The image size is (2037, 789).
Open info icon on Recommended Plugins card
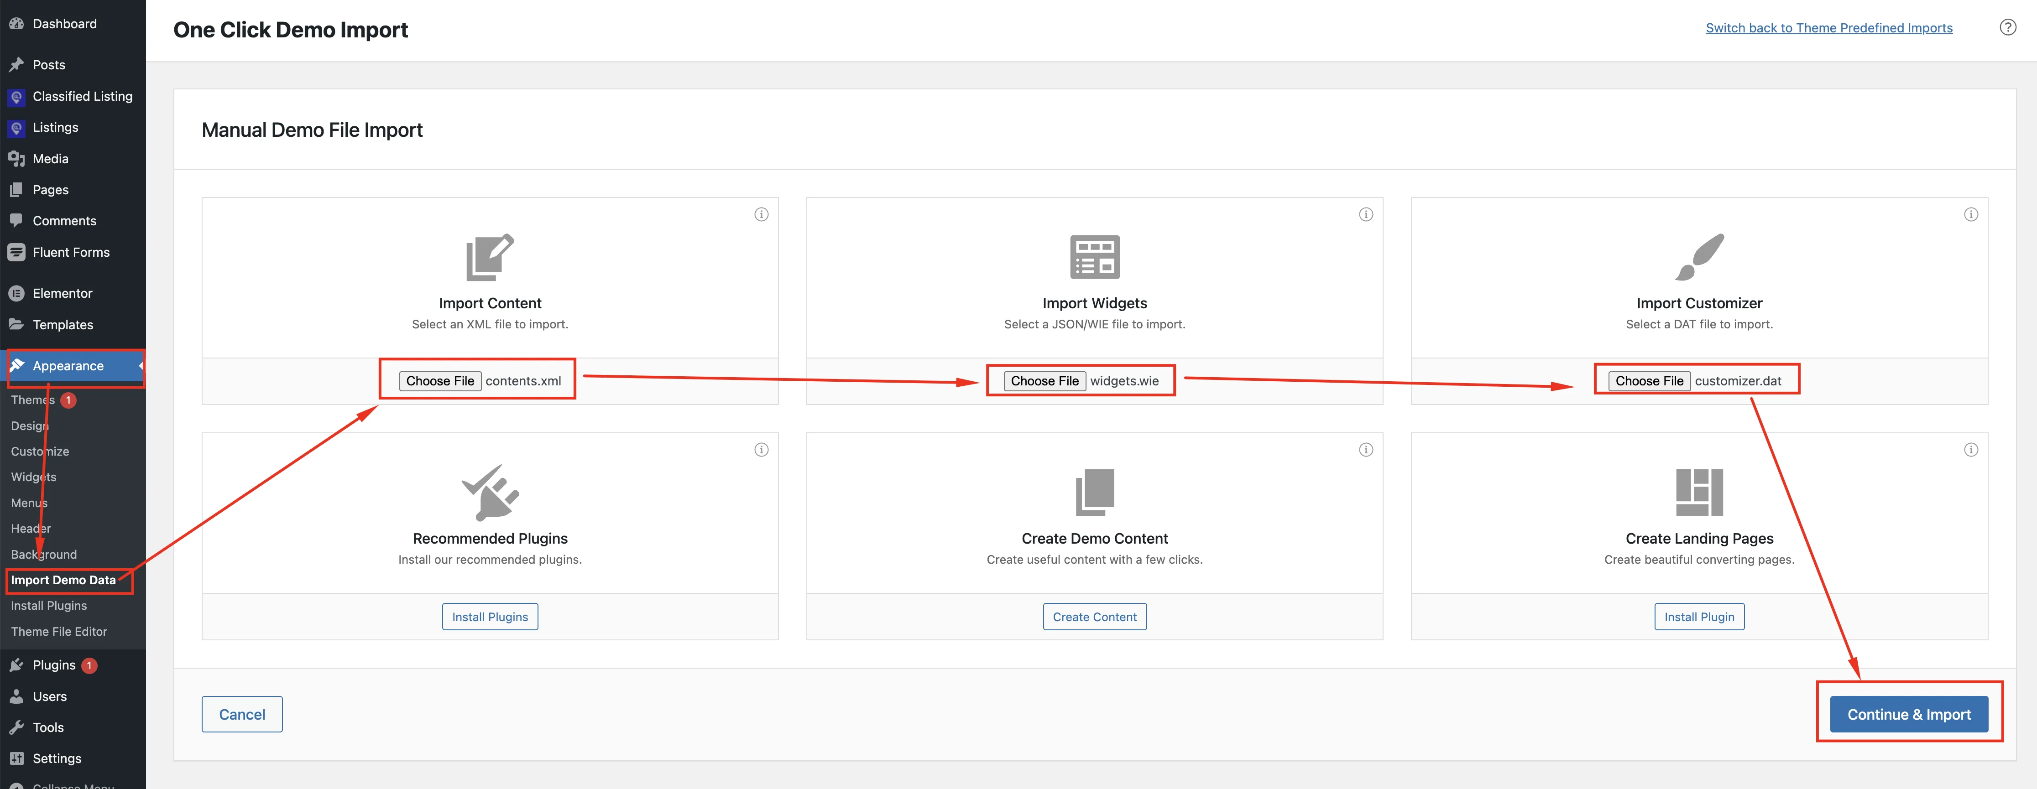[761, 450]
